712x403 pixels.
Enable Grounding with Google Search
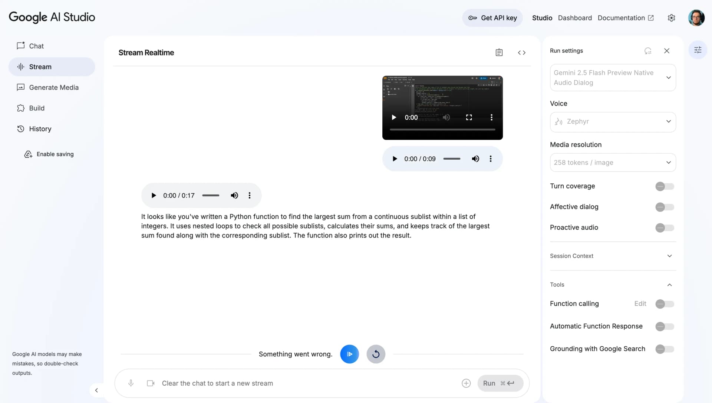[x=663, y=349]
